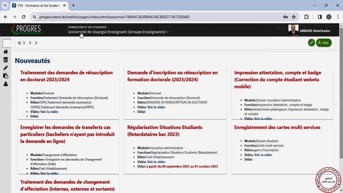Click title Traitemenet des demandes de réinscription
343x193 pixels.
point(66,76)
